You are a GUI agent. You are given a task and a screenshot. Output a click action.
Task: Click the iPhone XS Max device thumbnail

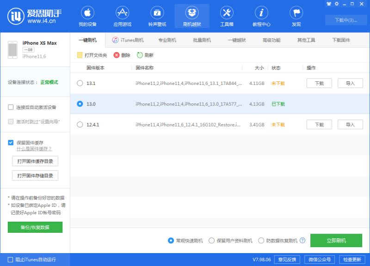[12, 50]
